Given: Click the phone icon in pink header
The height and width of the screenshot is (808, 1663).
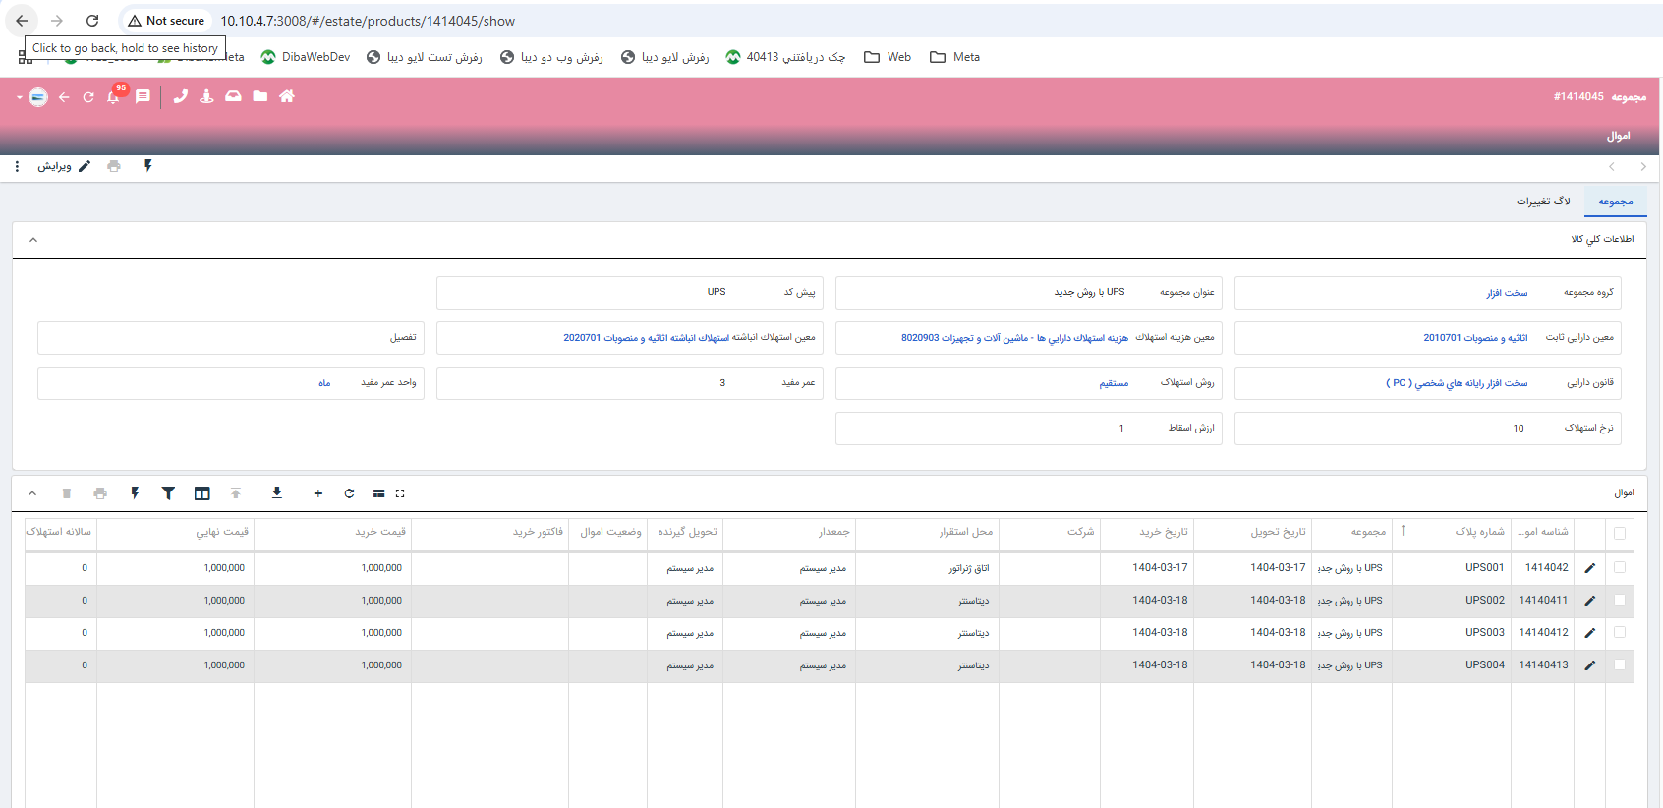Looking at the screenshot, I should click(x=180, y=96).
